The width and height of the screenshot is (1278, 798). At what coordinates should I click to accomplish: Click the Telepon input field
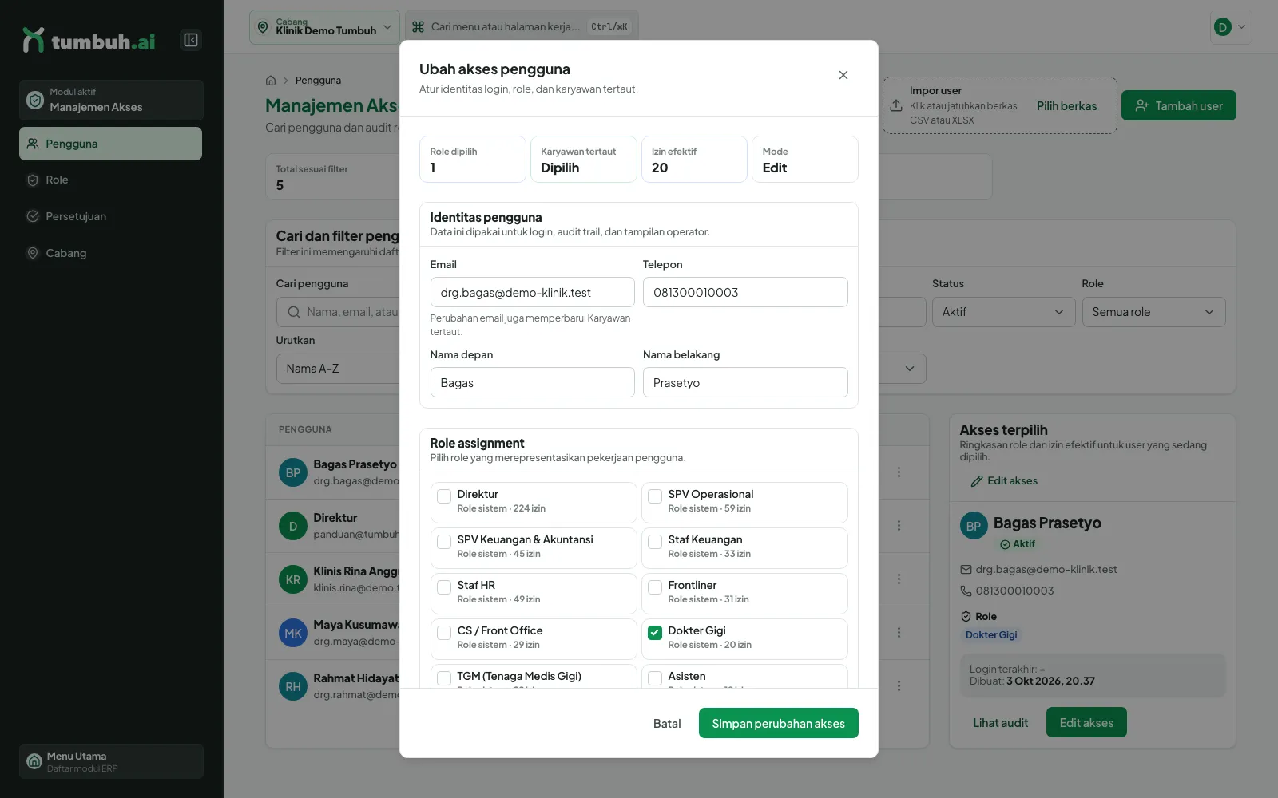[x=745, y=292]
